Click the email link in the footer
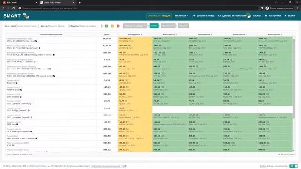301x169 pixels. point(37,166)
